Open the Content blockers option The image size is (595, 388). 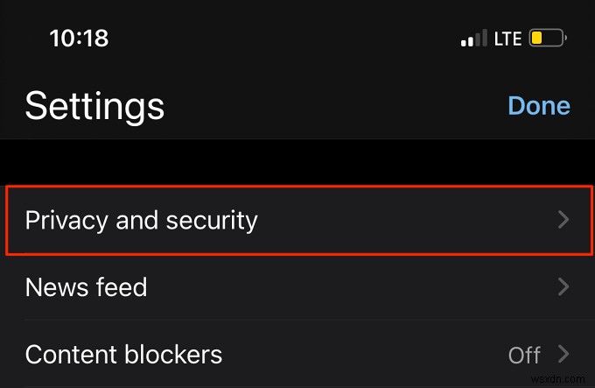click(123, 354)
